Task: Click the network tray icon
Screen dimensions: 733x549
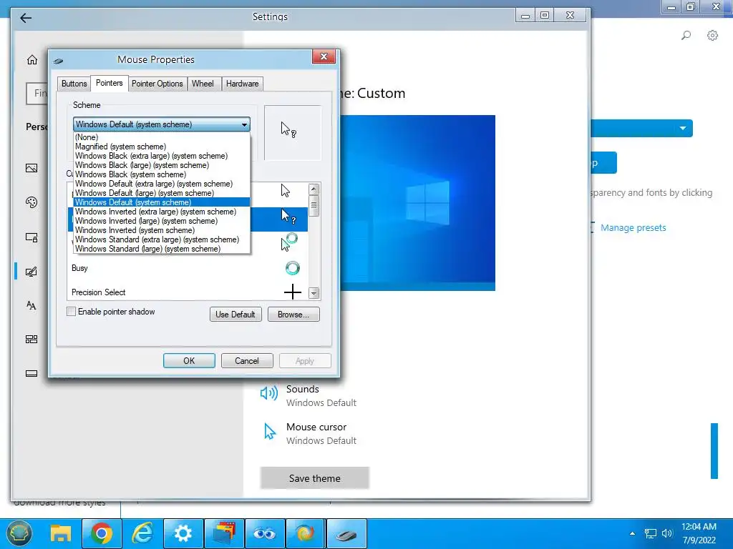Action: [x=650, y=533]
